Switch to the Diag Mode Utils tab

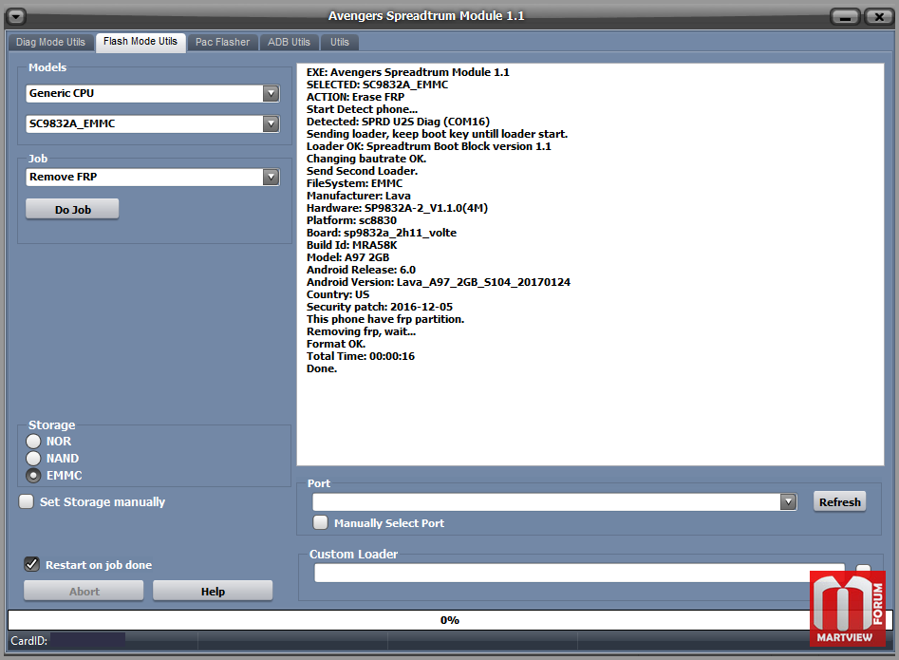point(50,42)
